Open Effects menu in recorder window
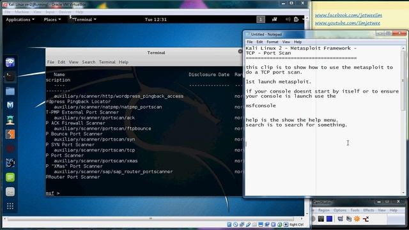The height and width of the screenshot is (230, 409). 369,210
